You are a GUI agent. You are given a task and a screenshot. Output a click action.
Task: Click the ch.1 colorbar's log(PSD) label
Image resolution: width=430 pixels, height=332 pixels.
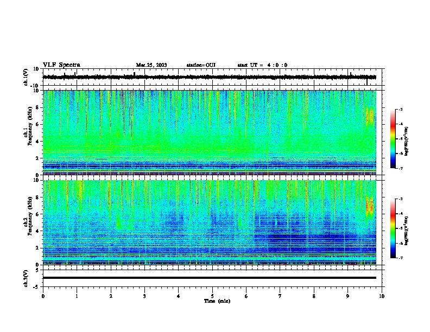click(x=407, y=142)
